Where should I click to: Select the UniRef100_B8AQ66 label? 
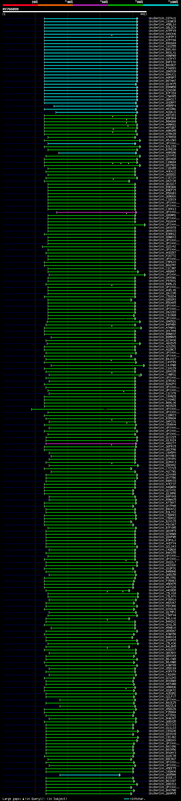coord(162,122)
